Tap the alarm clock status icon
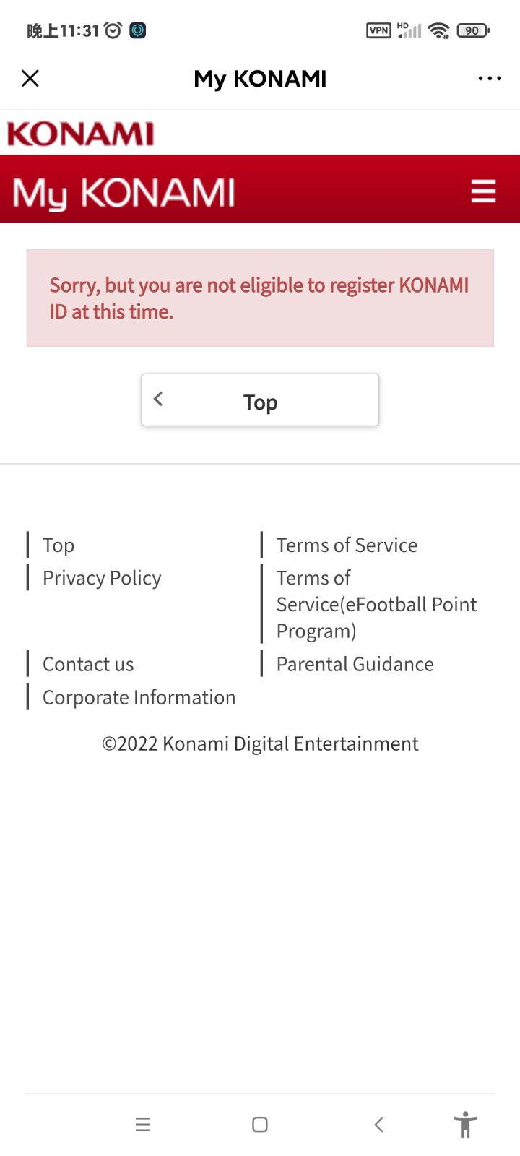The width and height of the screenshot is (520, 1156). pyautogui.click(x=113, y=30)
